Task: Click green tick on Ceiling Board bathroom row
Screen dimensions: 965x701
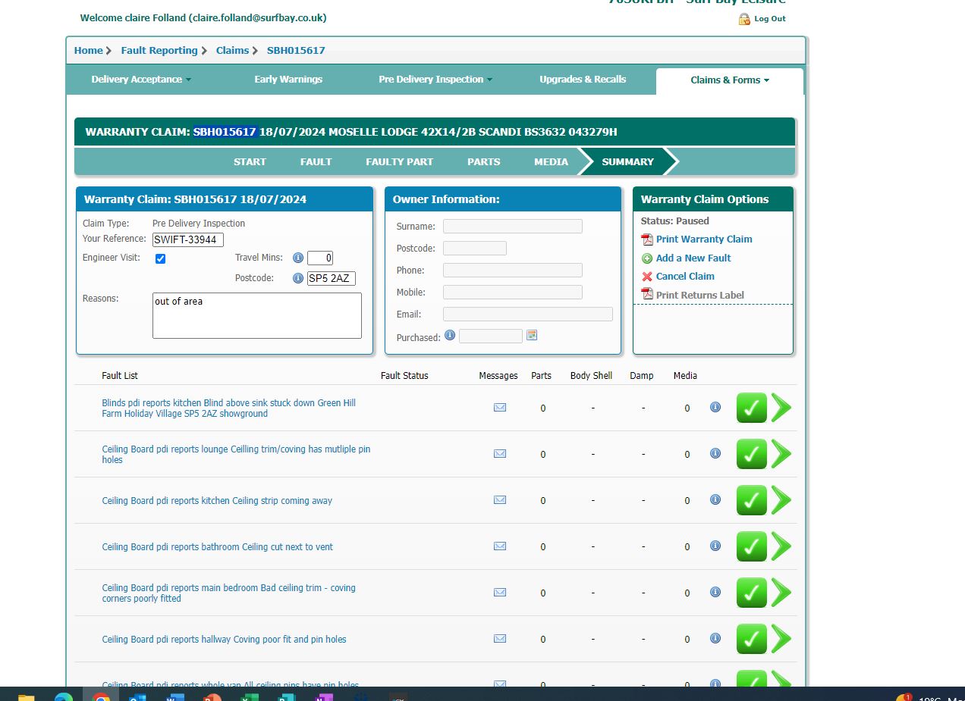Action: pos(752,546)
